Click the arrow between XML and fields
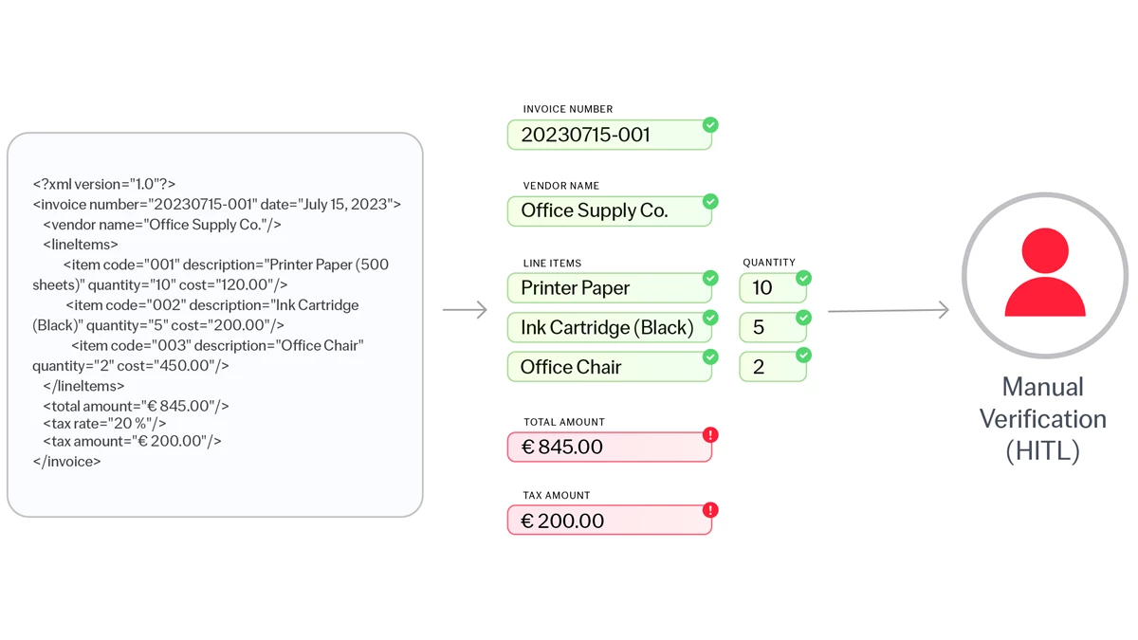This screenshot has height=640, width=1138. (x=465, y=310)
